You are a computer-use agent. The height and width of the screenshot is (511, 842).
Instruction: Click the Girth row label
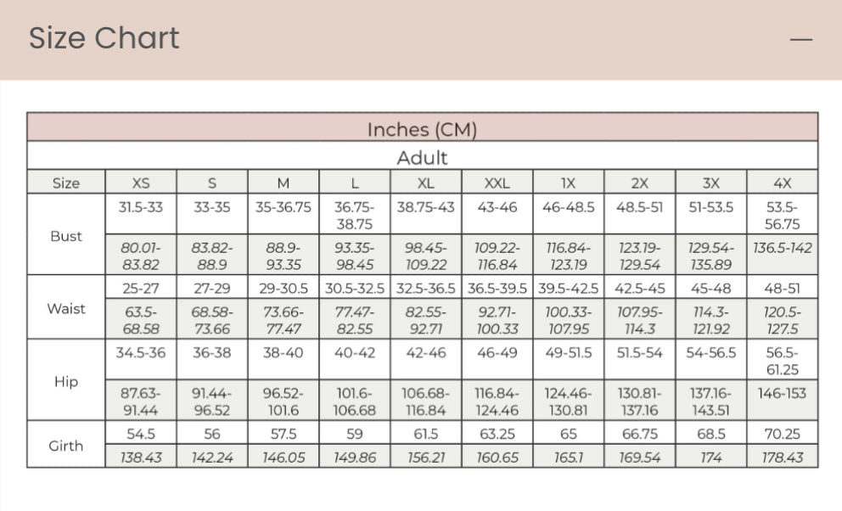click(66, 446)
